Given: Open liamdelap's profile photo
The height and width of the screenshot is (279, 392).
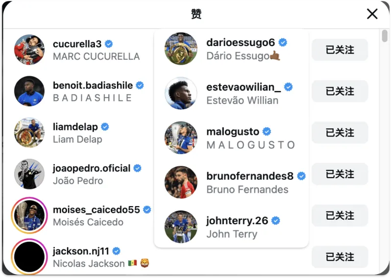Looking at the screenshot, I should [29, 132].
